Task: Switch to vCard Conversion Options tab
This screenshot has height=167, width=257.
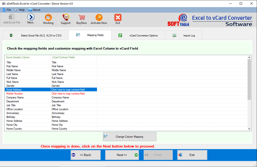Action: [x=138, y=35]
